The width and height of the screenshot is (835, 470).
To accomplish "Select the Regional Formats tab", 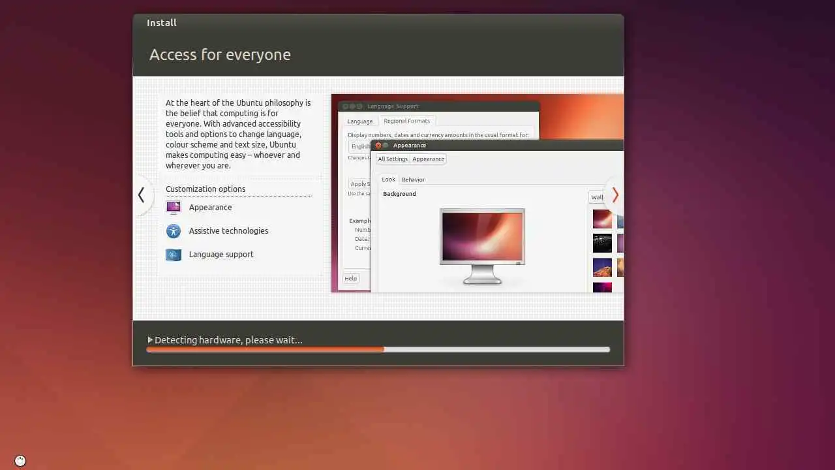I will click(x=406, y=121).
